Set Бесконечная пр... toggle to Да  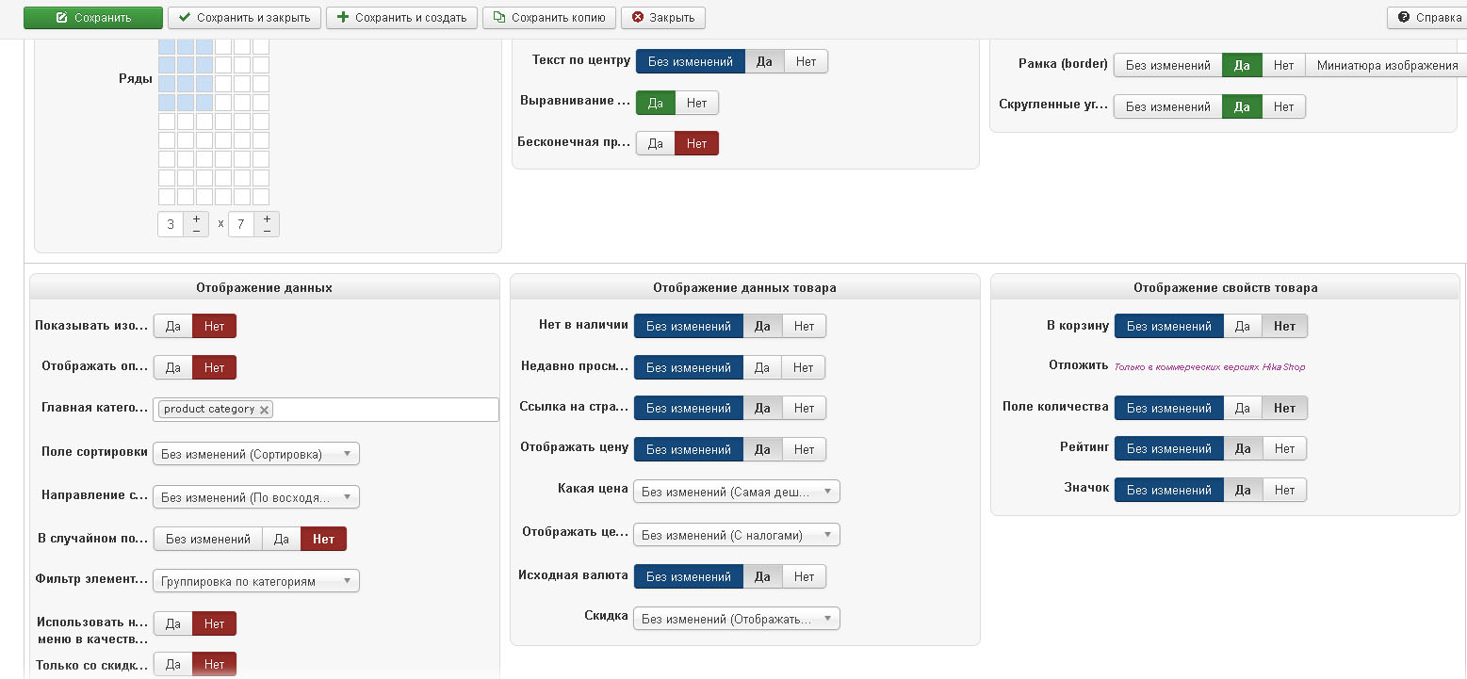coord(656,143)
